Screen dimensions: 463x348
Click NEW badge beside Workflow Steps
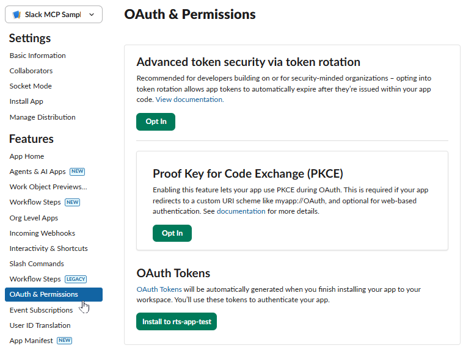[73, 203]
